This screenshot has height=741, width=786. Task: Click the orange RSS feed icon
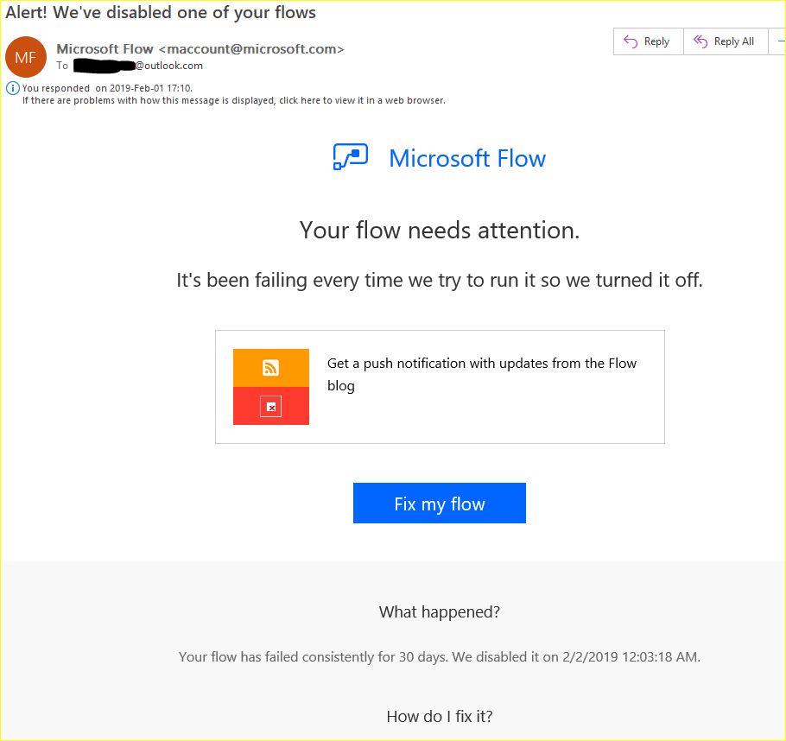270,368
